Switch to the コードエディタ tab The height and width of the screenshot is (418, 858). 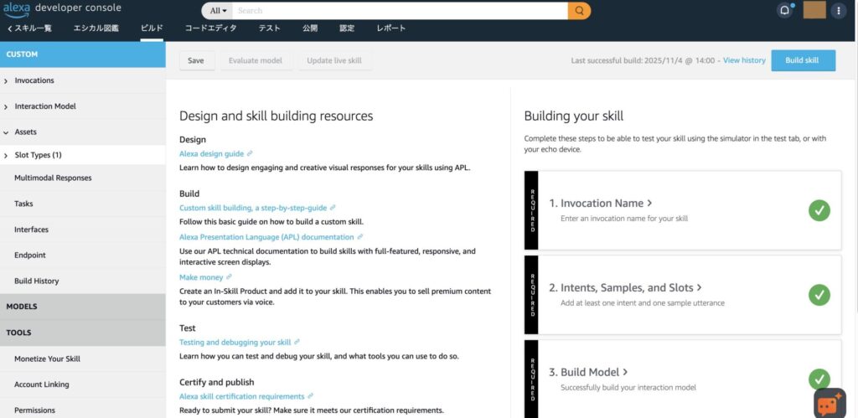[x=210, y=28]
